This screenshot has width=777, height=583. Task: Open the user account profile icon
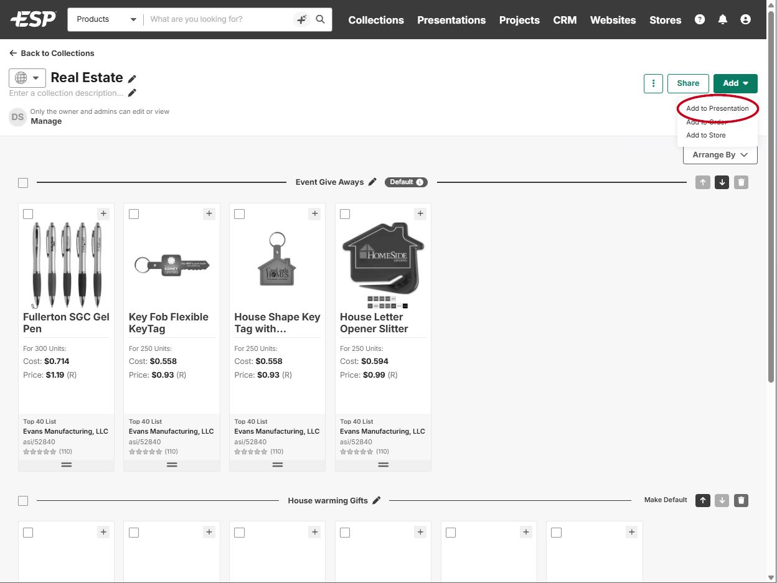point(745,19)
